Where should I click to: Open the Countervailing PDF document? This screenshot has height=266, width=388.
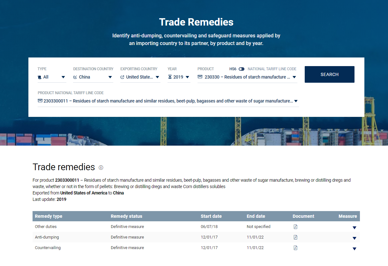295,248
